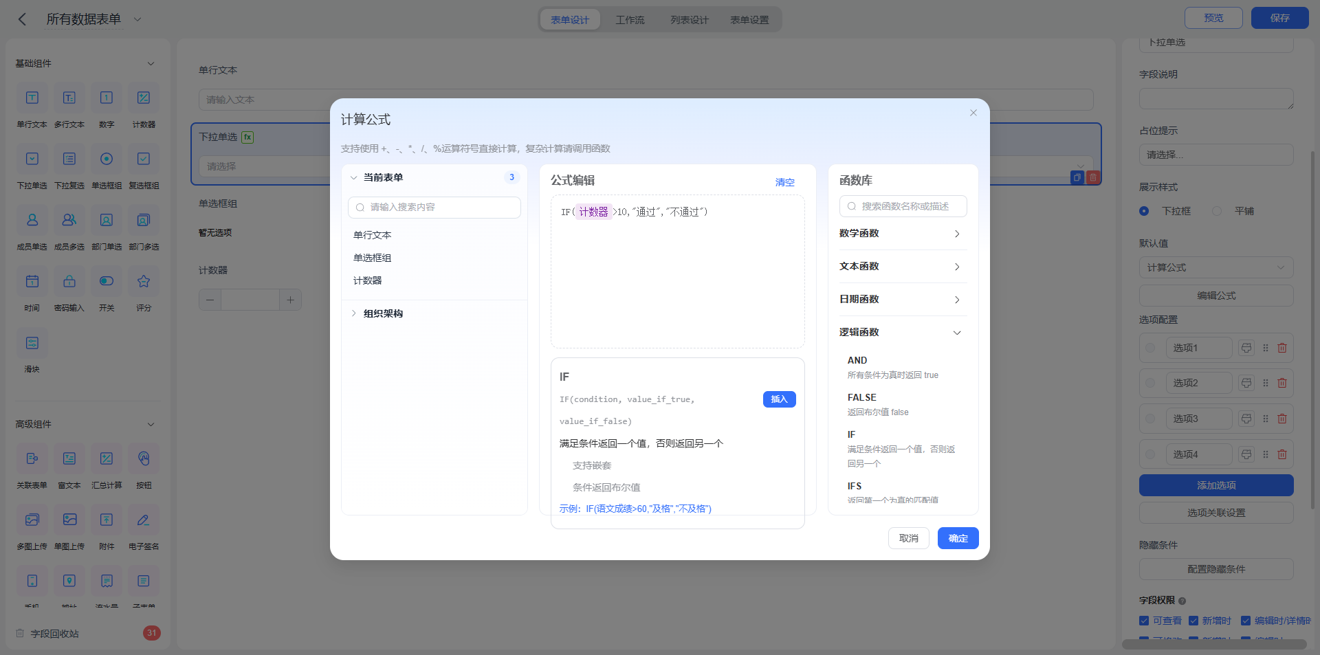The image size is (1320, 655).
Task: Click the 单选框组 component icon in sidebar
Action: click(107, 159)
